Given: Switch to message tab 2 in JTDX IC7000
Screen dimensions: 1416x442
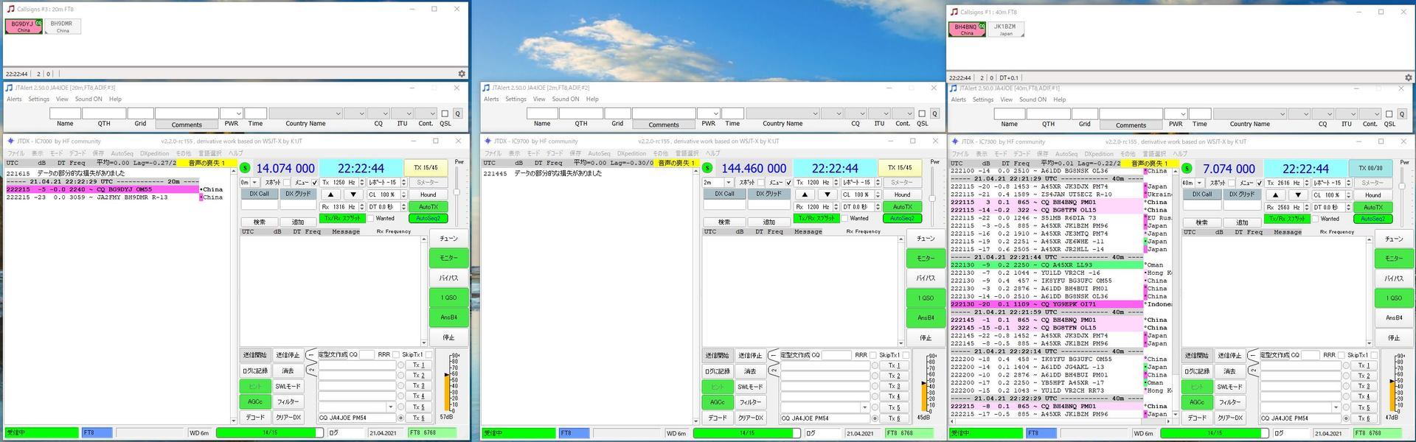Looking at the screenshot, I should 312,369.
